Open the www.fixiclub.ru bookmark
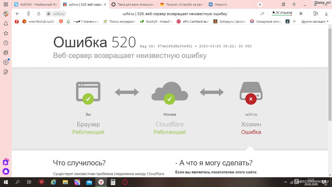The width and height of the screenshot is (332, 187). click(x=39, y=22)
